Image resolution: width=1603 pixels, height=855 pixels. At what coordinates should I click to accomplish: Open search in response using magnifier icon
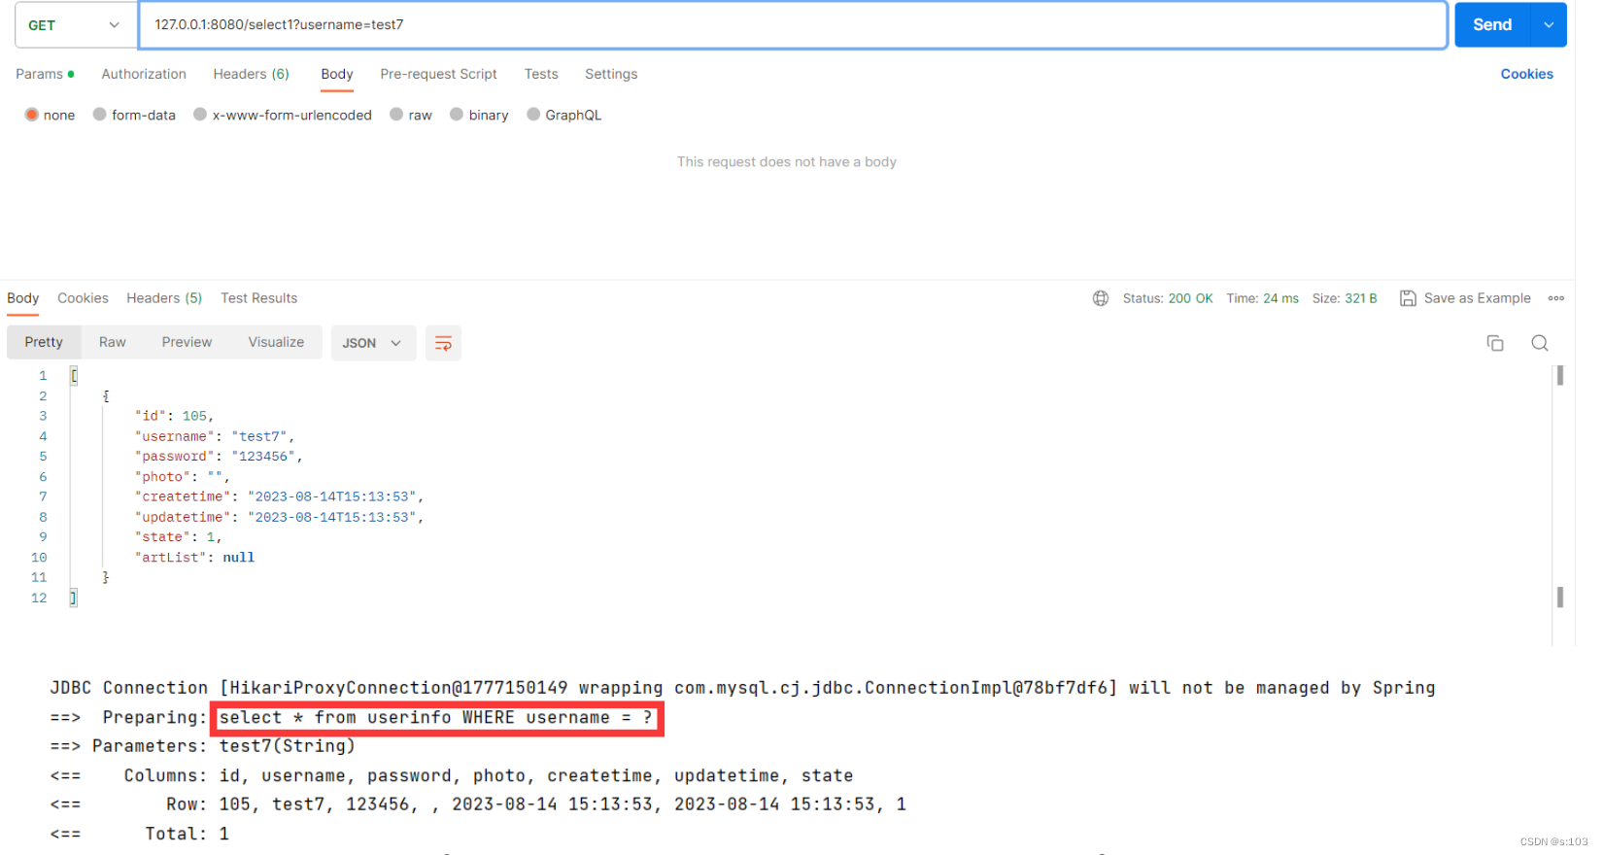(1540, 343)
